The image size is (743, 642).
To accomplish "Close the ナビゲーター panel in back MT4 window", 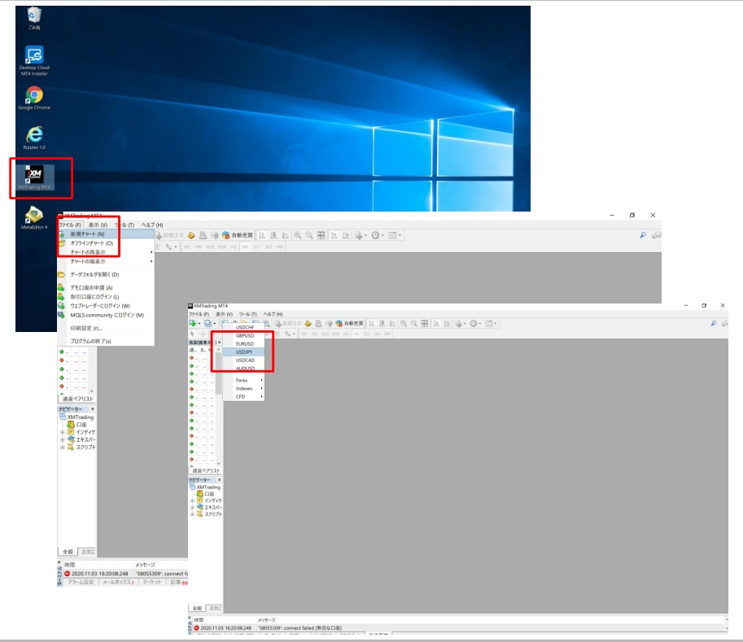I will [93, 409].
